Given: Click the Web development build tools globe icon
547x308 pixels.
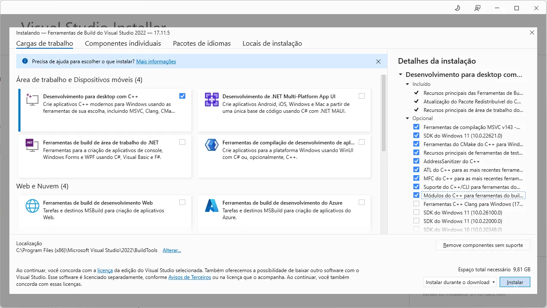Looking at the screenshot, I should coord(32,206).
